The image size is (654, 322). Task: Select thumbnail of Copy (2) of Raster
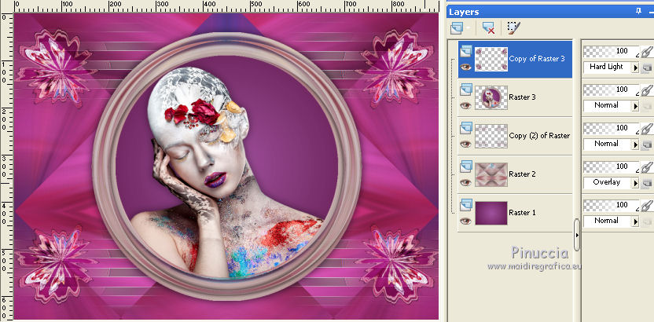pyautogui.click(x=491, y=136)
